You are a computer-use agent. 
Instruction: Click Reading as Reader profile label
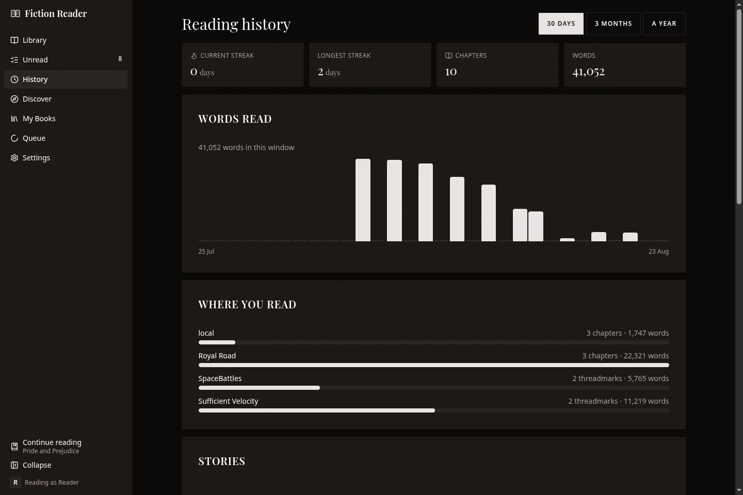point(52,483)
